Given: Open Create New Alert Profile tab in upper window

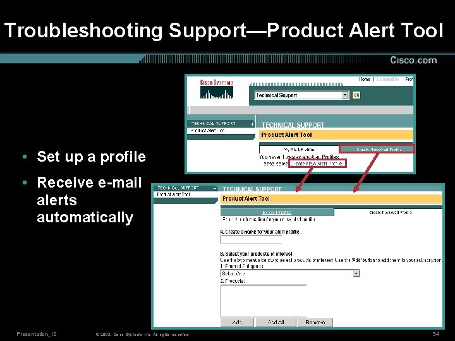Looking at the screenshot, I should coord(377,149).
